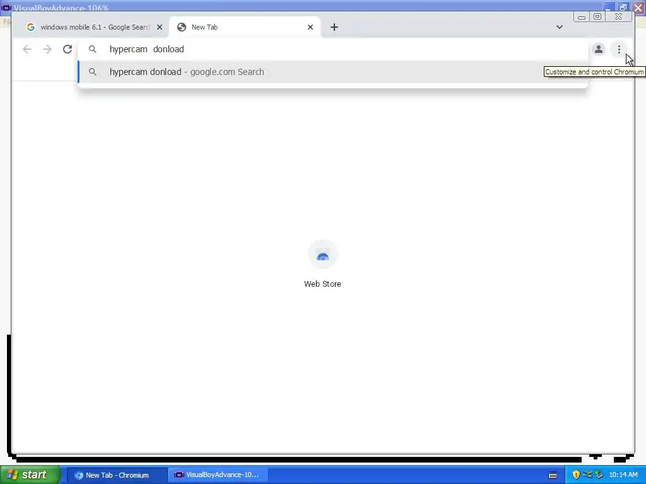
Task: Click the network connection tray icon
Action: point(587,475)
